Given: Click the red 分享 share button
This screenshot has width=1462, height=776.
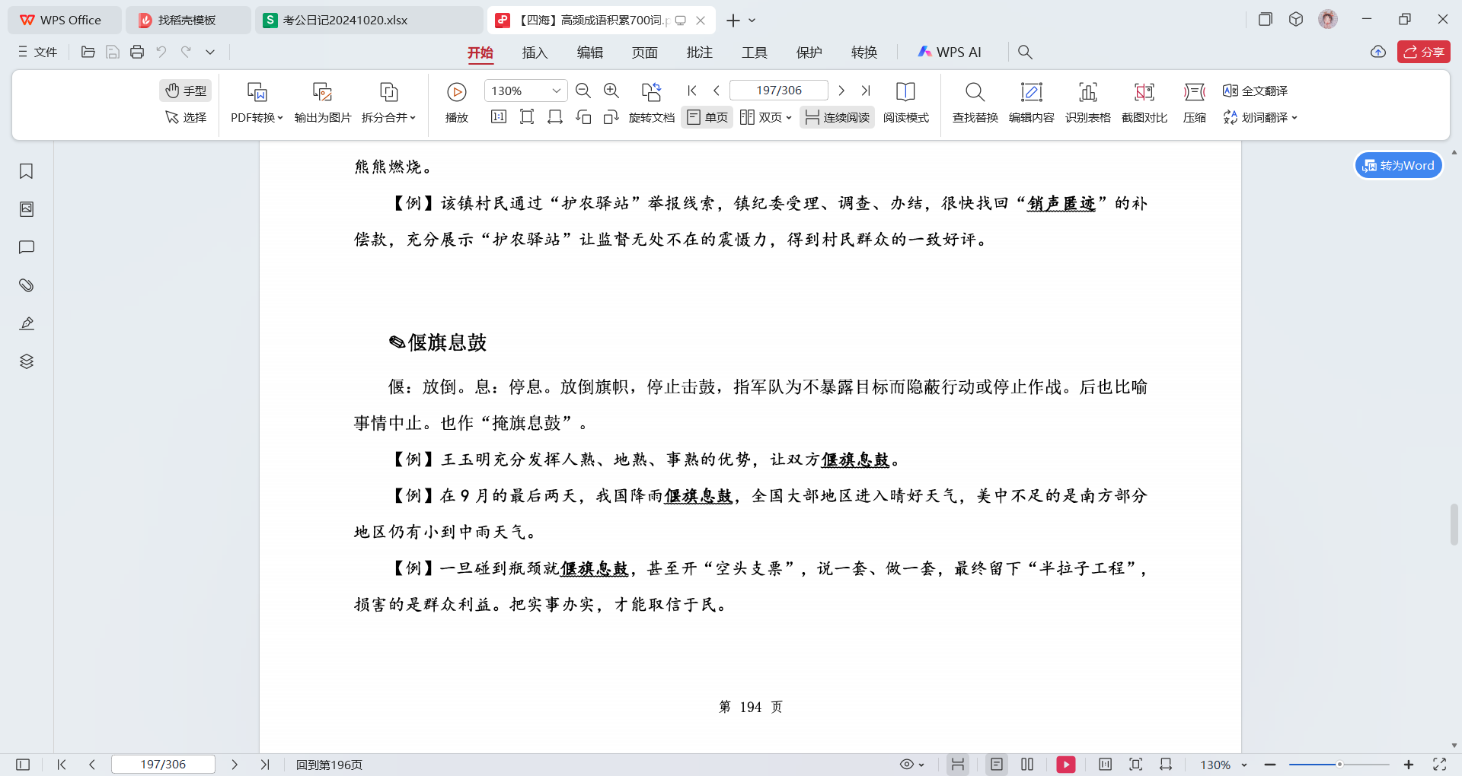Looking at the screenshot, I should point(1423,52).
